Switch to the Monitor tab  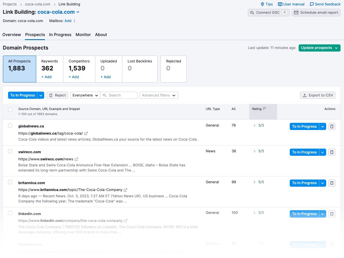83,34
